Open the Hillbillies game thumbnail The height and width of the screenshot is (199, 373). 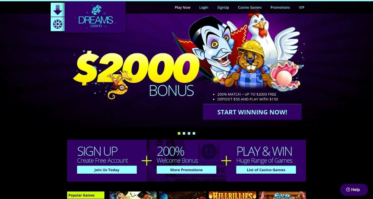(x=232, y=195)
